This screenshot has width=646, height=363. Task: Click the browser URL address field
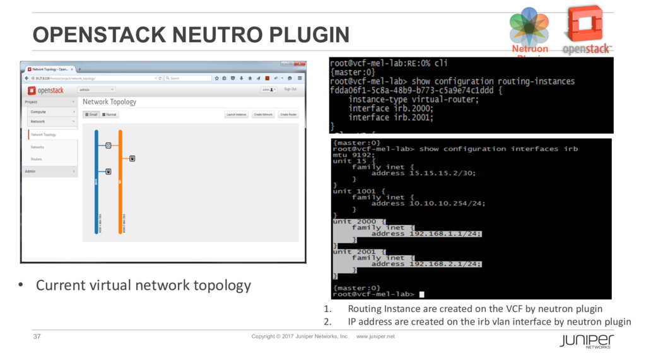click(x=94, y=78)
